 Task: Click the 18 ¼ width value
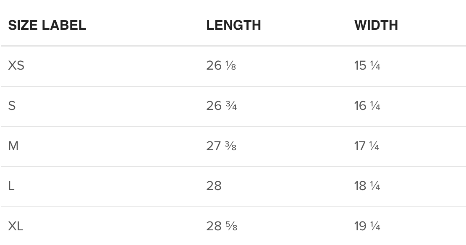[367, 186]
